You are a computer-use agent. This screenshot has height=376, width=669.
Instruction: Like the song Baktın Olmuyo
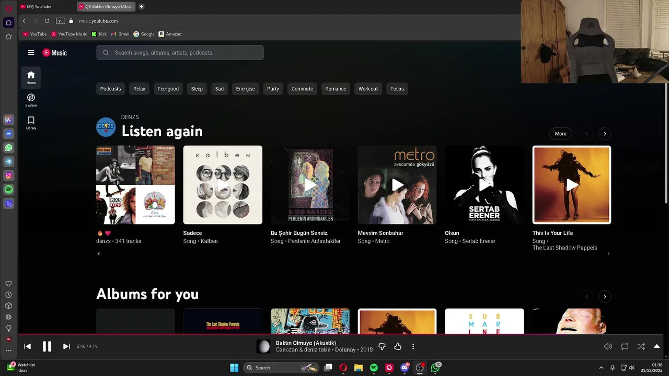click(x=398, y=346)
